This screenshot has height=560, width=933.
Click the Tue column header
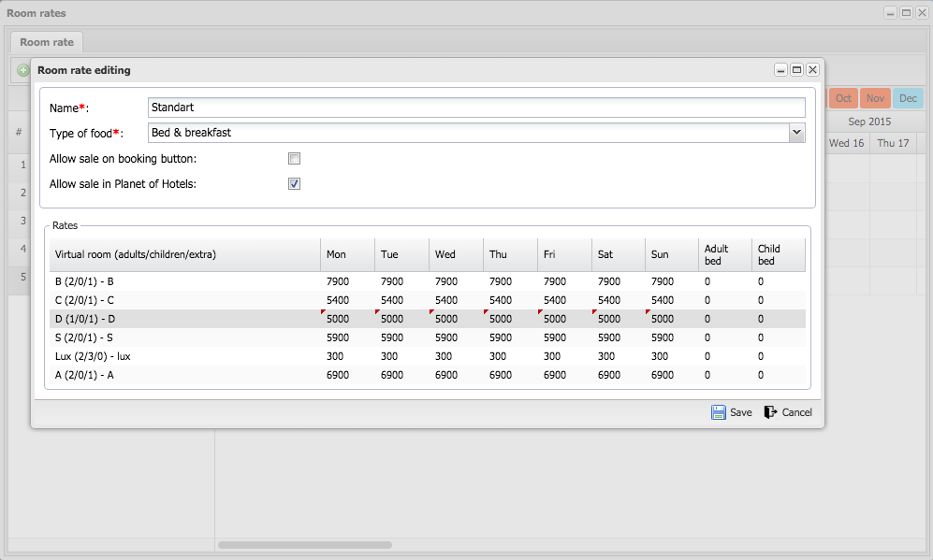pyautogui.click(x=401, y=255)
